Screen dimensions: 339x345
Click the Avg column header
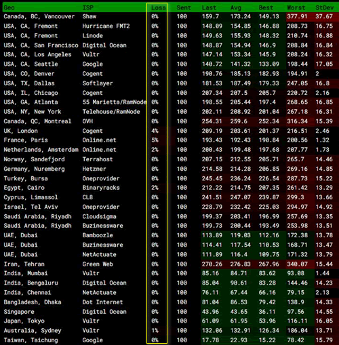[x=236, y=7]
